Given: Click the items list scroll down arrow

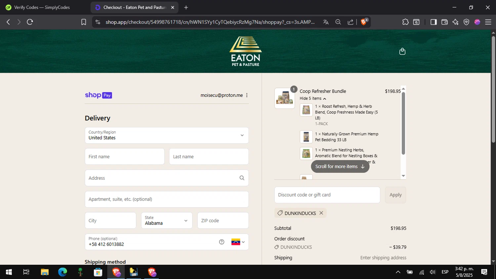Looking at the screenshot, I should pyautogui.click(x=403, y=176).
